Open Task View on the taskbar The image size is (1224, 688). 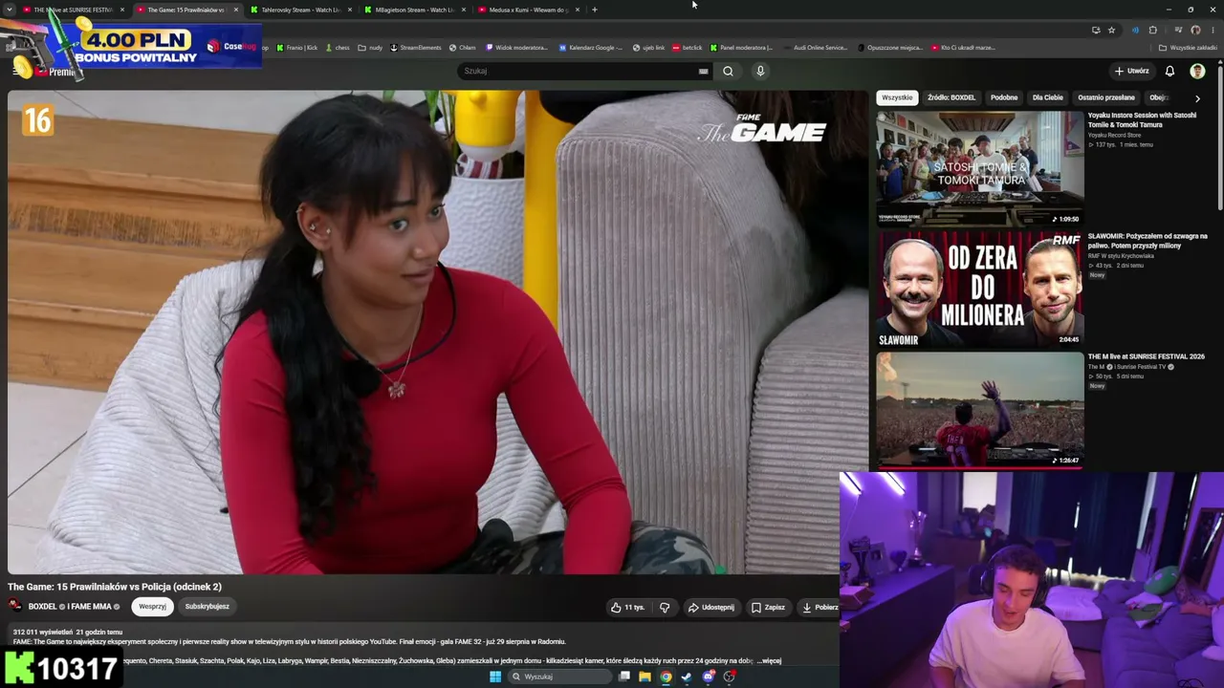pyautogui.click(x=623, y=677)
